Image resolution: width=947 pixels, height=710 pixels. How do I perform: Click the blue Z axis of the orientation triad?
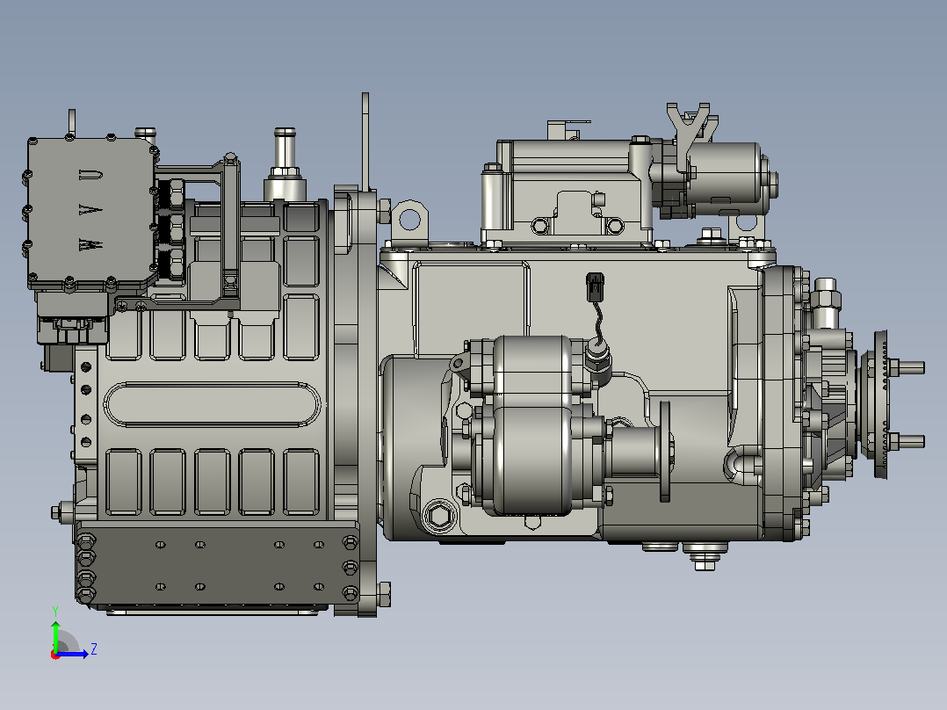click(73, 654)
